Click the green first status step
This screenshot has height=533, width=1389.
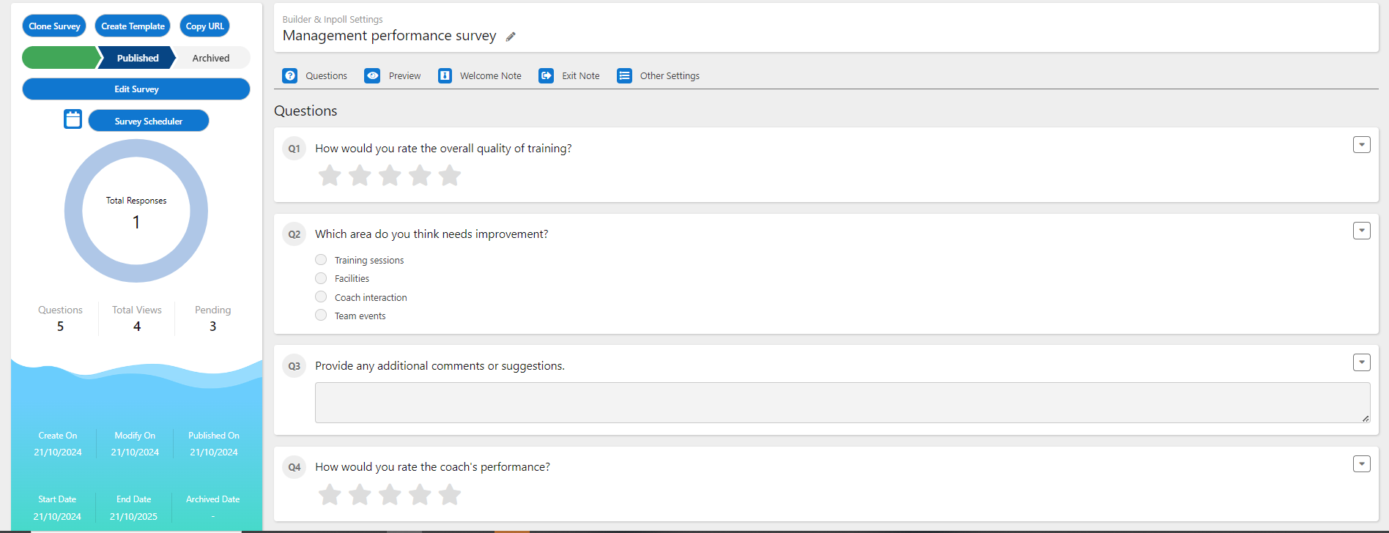61,58
